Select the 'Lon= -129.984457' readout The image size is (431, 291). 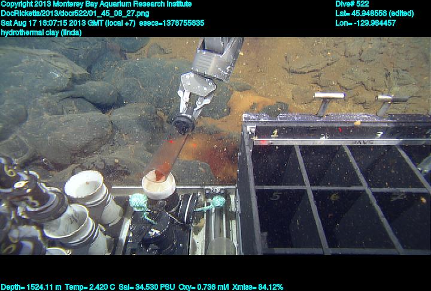pyautogui.click(x=366, y=23)
